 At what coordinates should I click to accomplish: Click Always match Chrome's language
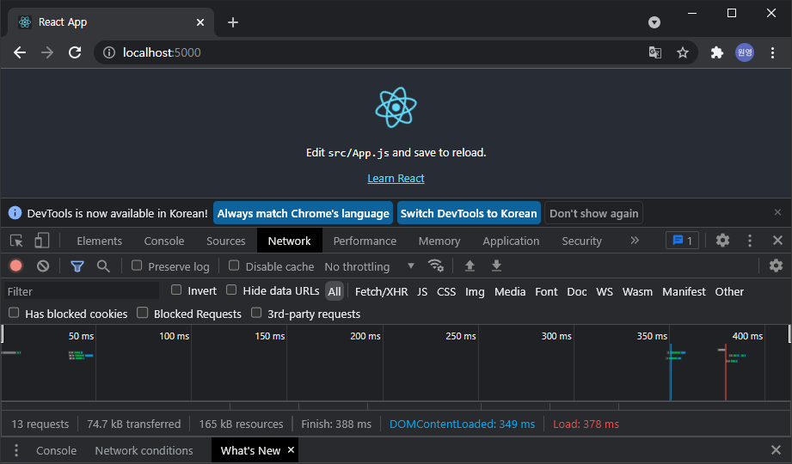pyautogui.click(x=303, y=213)
